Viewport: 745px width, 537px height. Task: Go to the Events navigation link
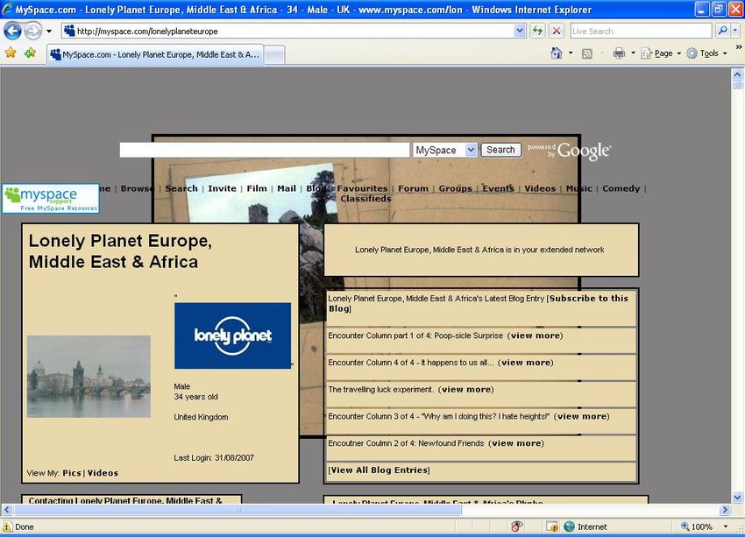[499, 188]
